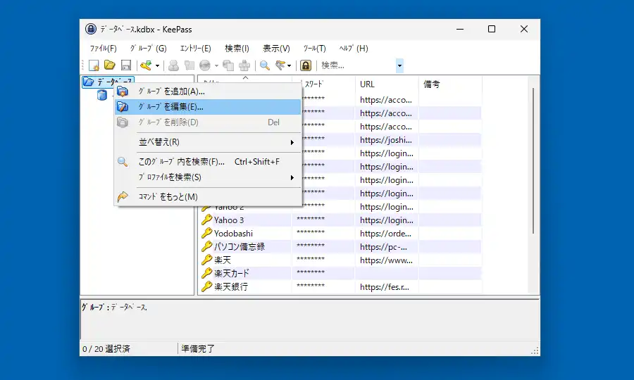Select the 楽天カード entry
The image size is (634, 380).
[232, 274]
